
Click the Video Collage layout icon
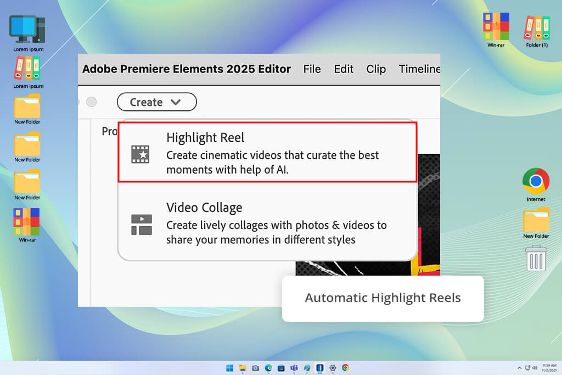(x=142, y=225)
